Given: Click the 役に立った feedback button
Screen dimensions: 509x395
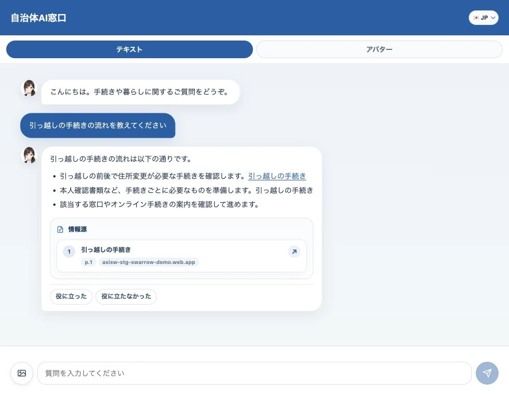Looking at the screenshot, I should 71,296.
